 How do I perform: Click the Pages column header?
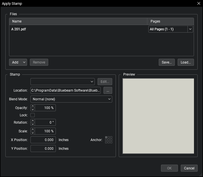click(x=170, y=21)
